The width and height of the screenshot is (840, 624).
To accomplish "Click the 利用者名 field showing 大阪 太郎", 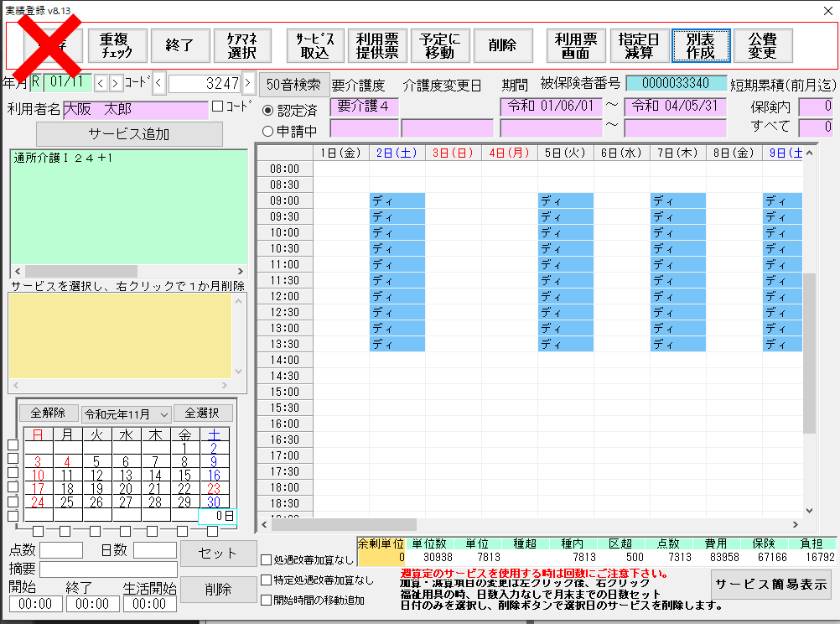I will pos(134,110).
